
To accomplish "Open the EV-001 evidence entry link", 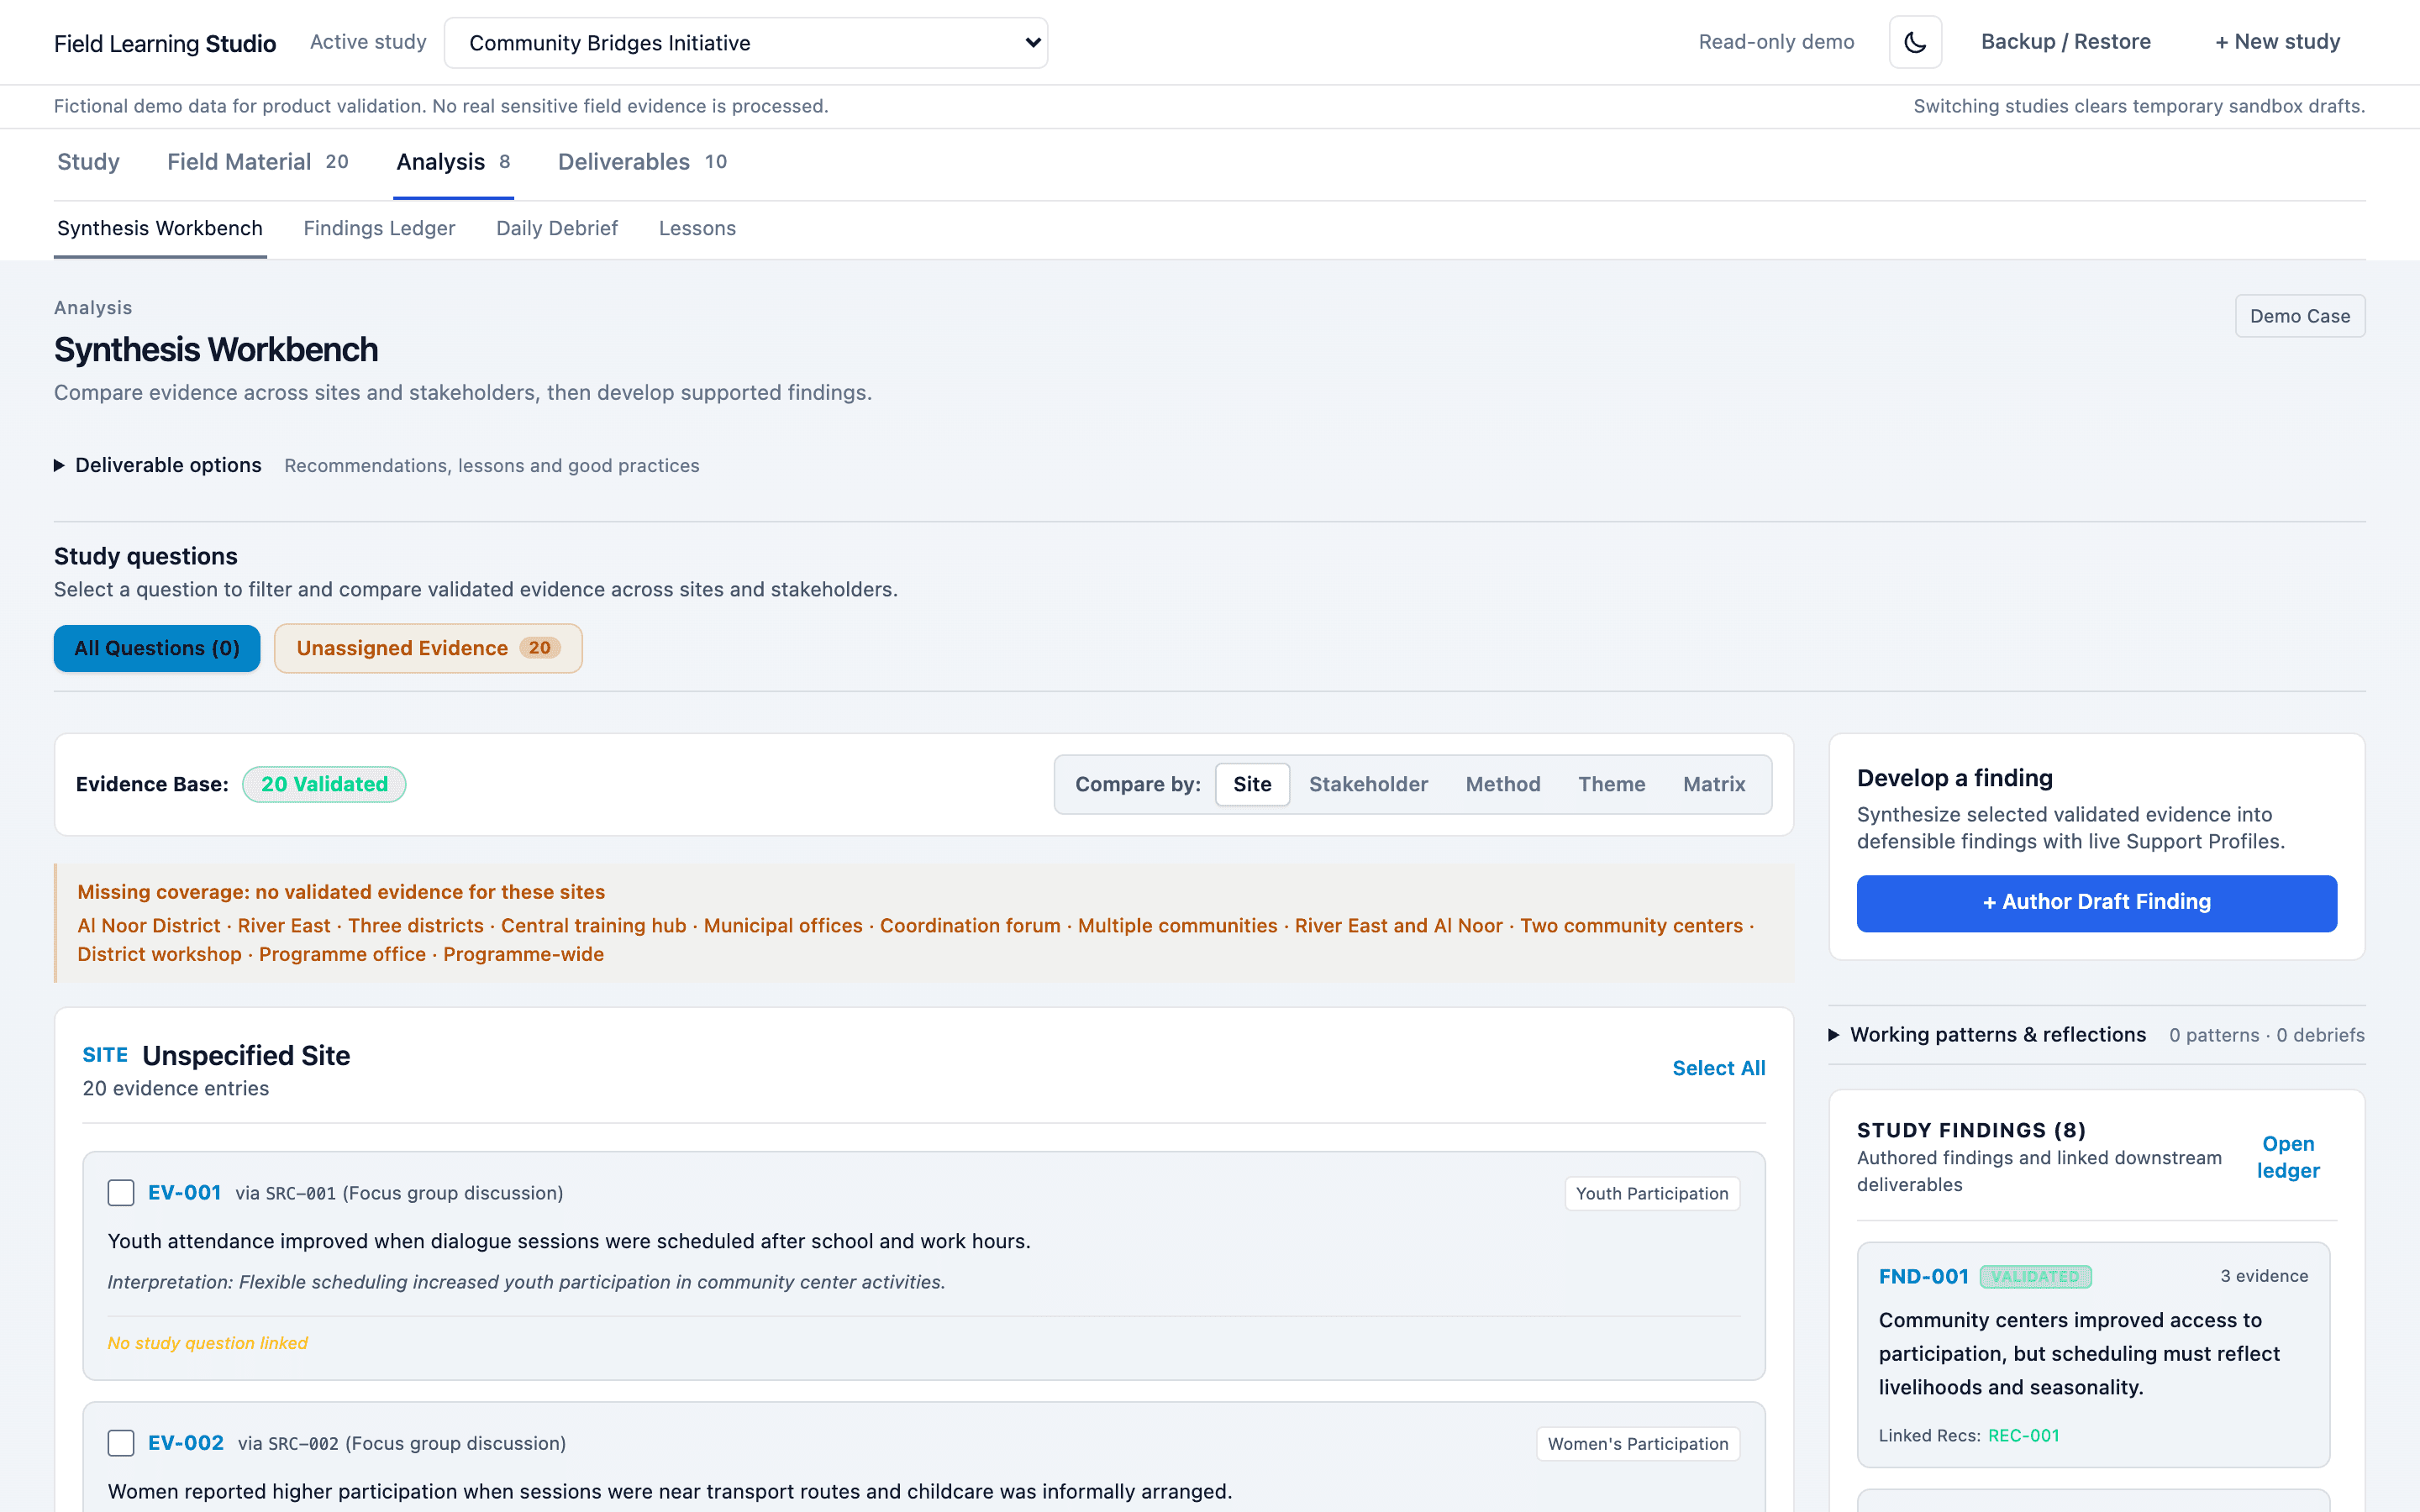I will pos(184,1192).
